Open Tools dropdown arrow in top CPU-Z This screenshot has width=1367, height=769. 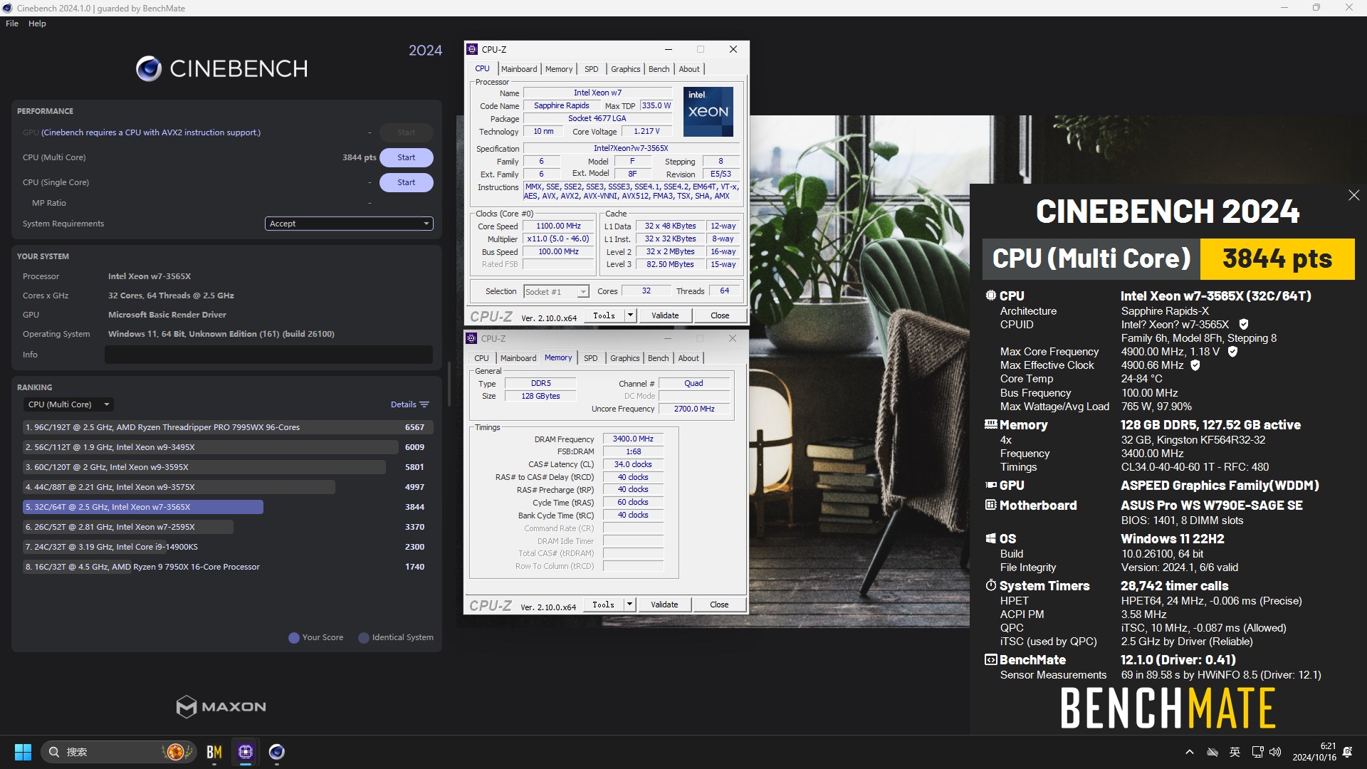(630, 315)
